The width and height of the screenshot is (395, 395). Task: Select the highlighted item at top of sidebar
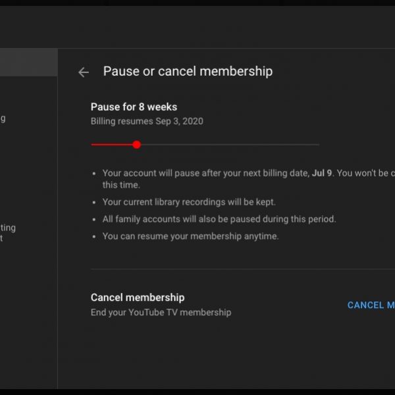click(28, 63)
